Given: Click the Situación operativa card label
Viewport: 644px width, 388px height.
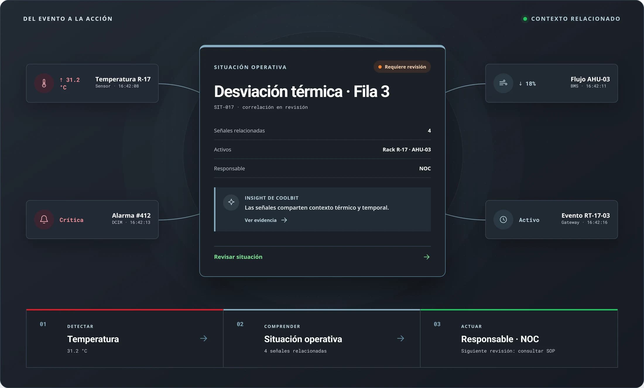Looking at the screenshot, I should 250,67.
